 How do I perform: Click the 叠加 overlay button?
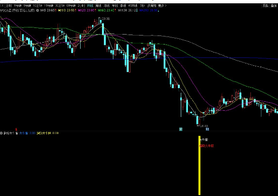click(274, 6)
